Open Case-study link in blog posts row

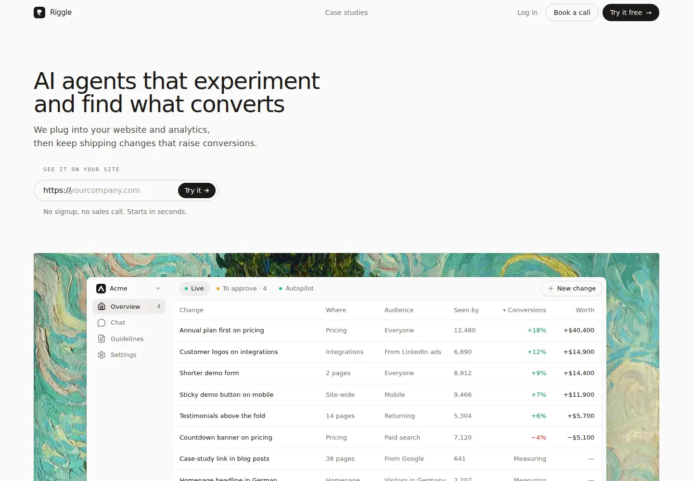click(x=387, y=459)
